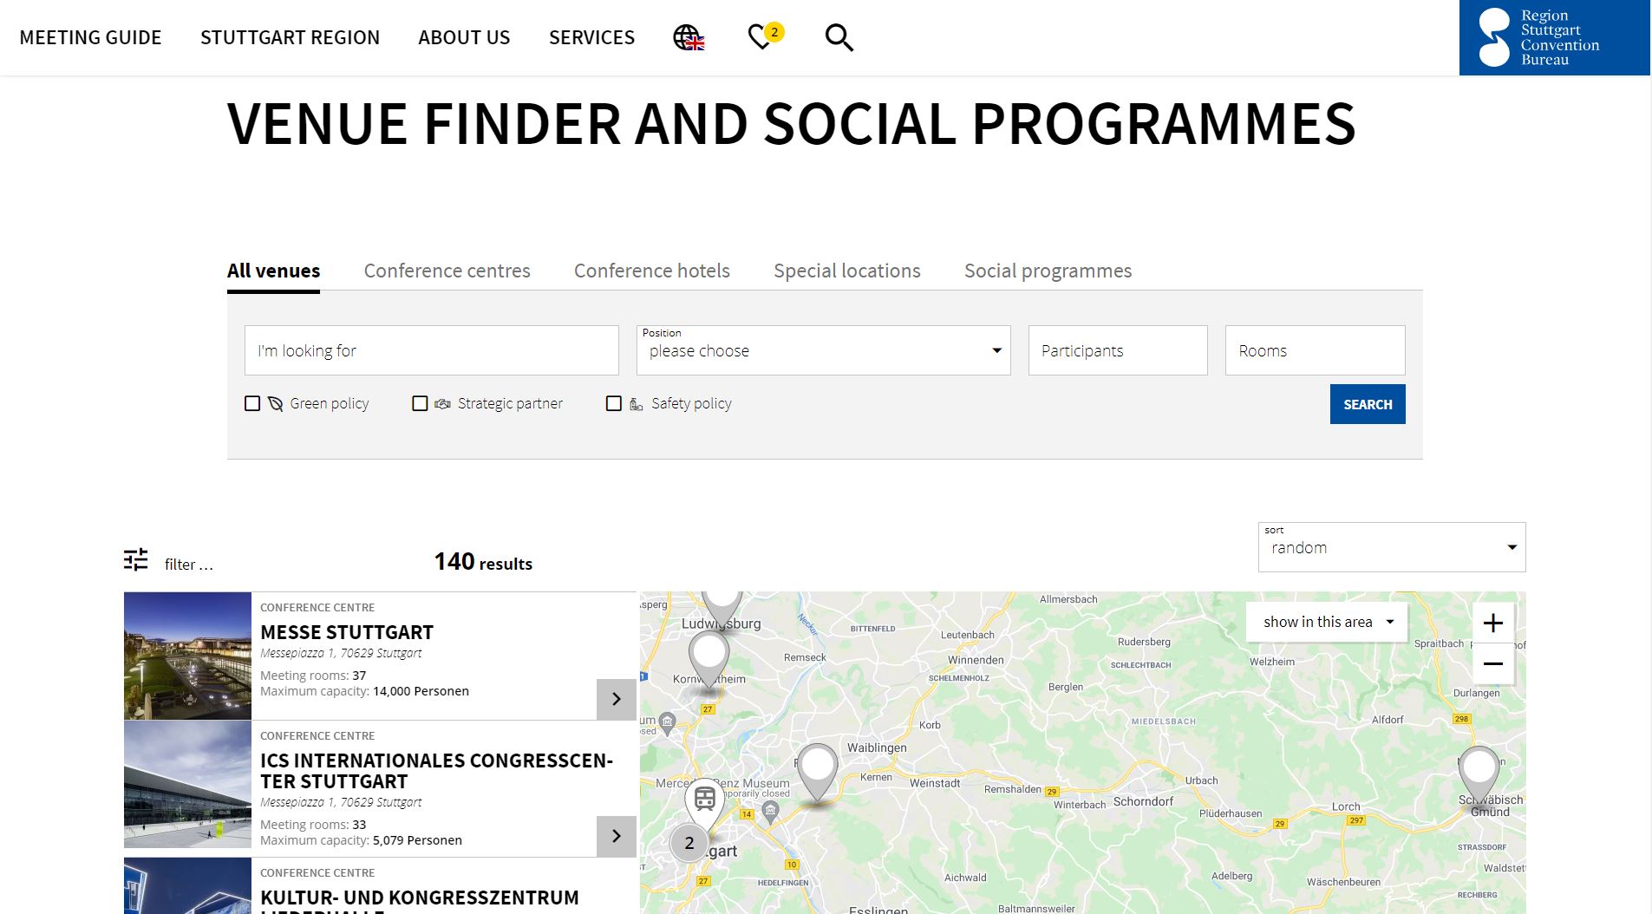
Task: Click the Messe Stuttgart address 'Messepiazza 1, 70629 Stuttgart'
Action: (x=341, y=653)
